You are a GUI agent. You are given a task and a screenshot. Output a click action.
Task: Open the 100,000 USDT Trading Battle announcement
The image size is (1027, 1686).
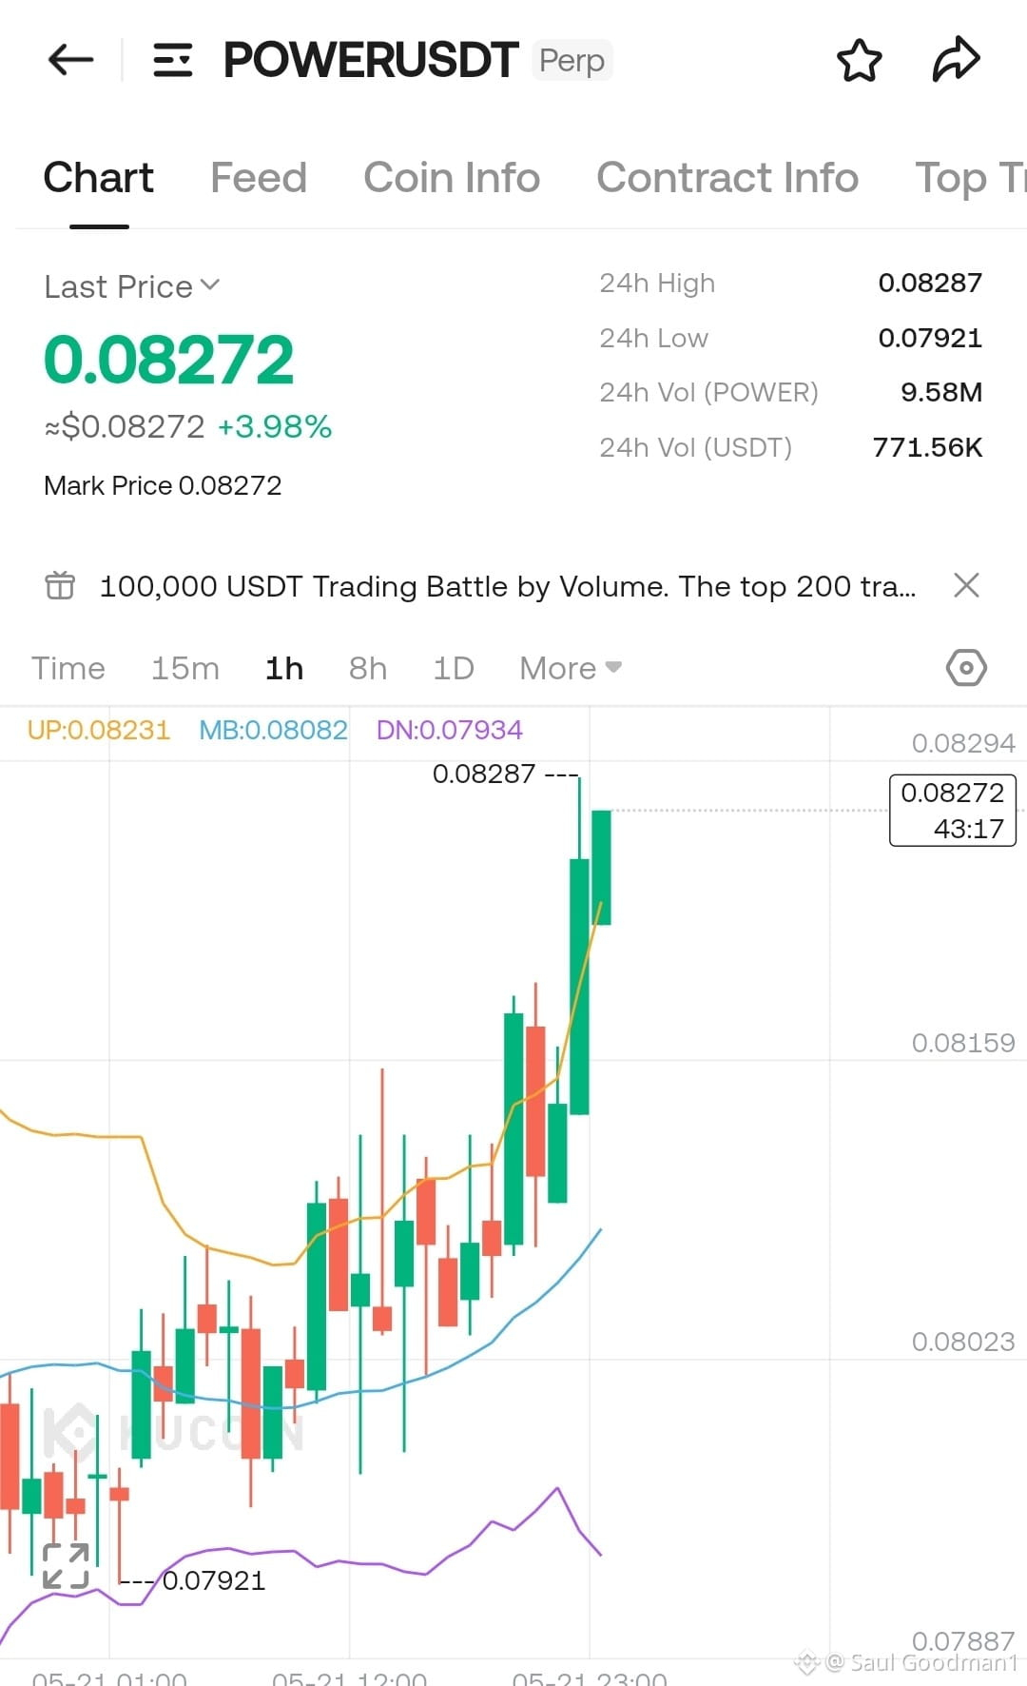click(508, 586)
